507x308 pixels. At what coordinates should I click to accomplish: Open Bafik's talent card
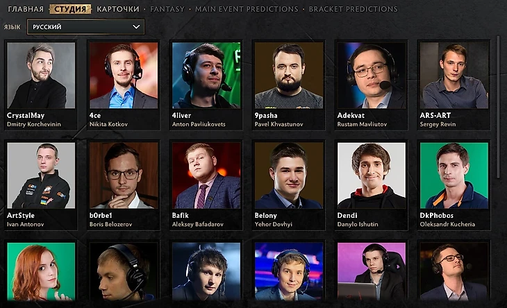[x=206, y=185]
